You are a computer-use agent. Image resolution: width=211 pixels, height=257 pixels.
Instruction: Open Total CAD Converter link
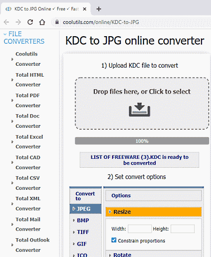pyautogui.click(x=28, y=162)
